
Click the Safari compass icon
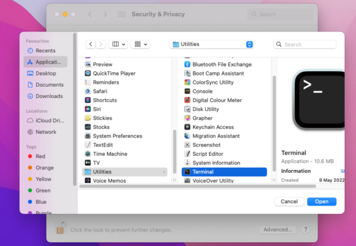coord(88,91)
